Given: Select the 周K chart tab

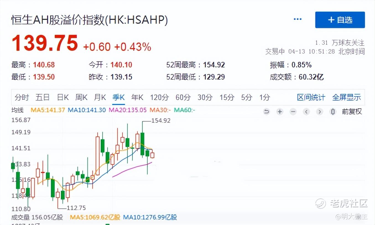Looking at the screenshot, I should click(x=81, y=97).
